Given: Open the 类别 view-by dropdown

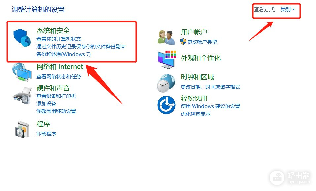Looking at the screenshot, I should [288, 9].
